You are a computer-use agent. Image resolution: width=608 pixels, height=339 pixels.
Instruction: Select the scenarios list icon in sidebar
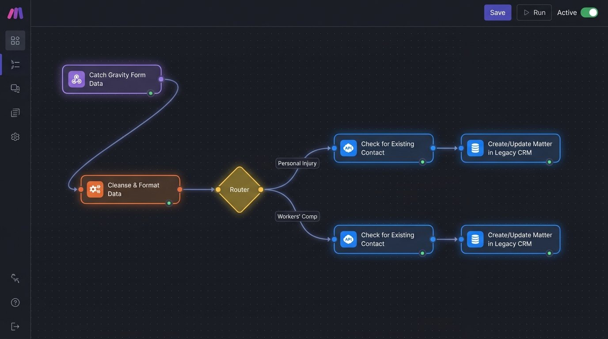coord(15,64)
